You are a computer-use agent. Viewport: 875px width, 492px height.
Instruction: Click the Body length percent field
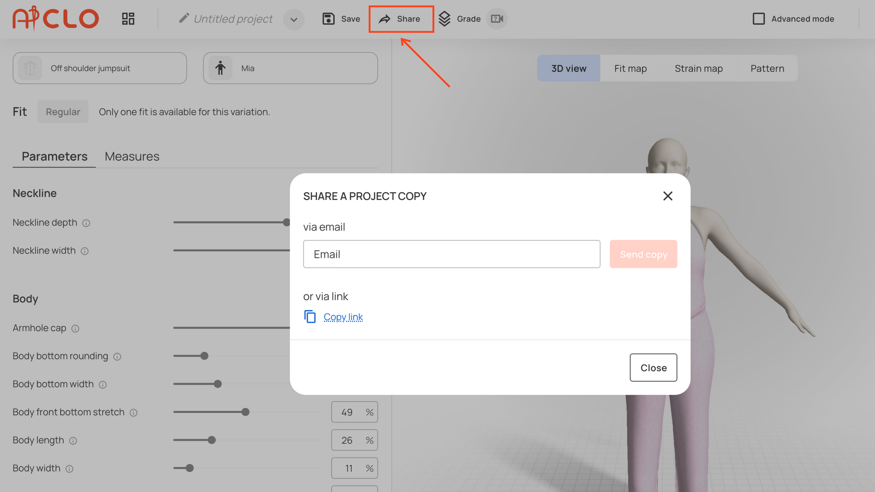coord(355,440)
